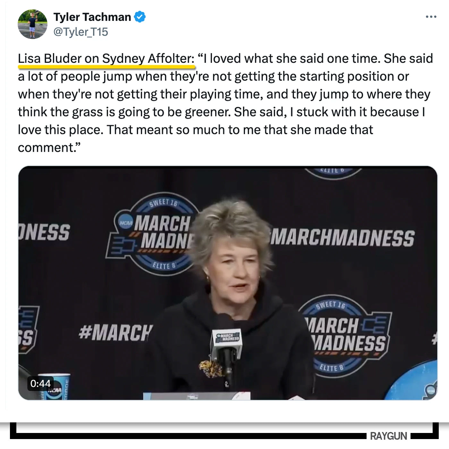Screen dimensions: 449x449
Task: Click the "#MARCH" hashtag on the backdrop
Action: 115,333
